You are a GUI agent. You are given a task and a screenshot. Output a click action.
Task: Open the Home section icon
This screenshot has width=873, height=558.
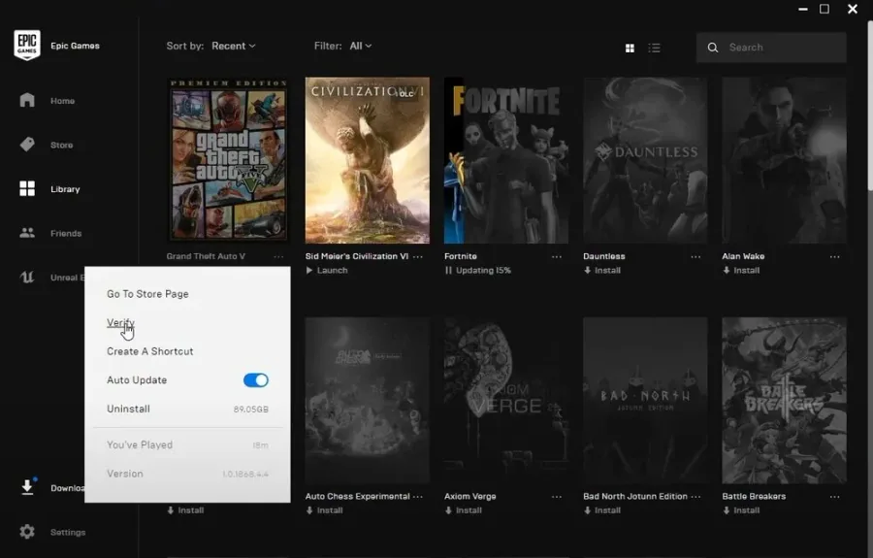(x=27, y=100)
